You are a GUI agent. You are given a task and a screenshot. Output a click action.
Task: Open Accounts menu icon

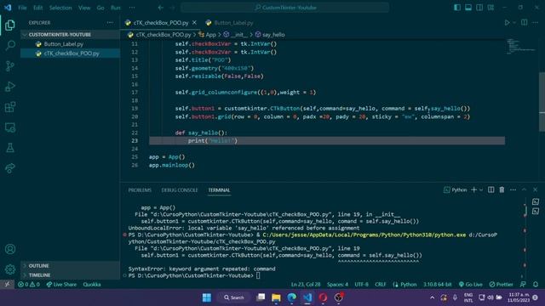coord(10,249)
